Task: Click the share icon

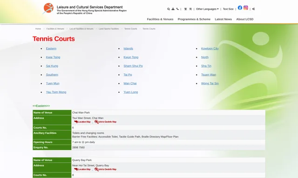Action: pos(253,9)
